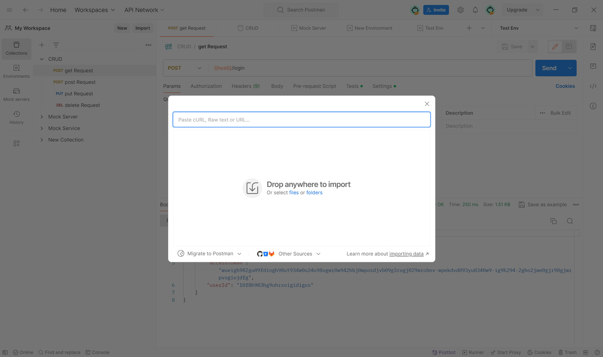
Task: Click the folders link in import dialog
Action: click(x=314, y=193)
